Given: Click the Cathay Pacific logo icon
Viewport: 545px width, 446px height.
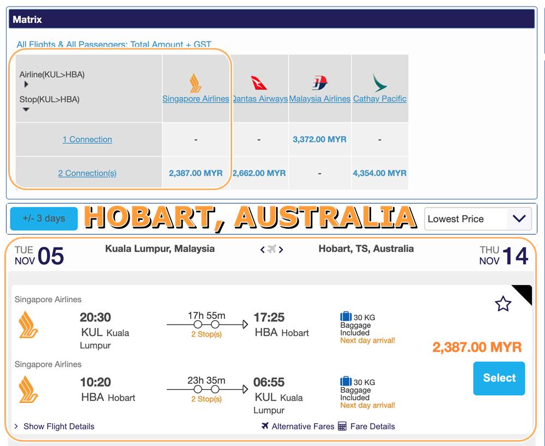Looking at the screenshot, I should point(380,83).
